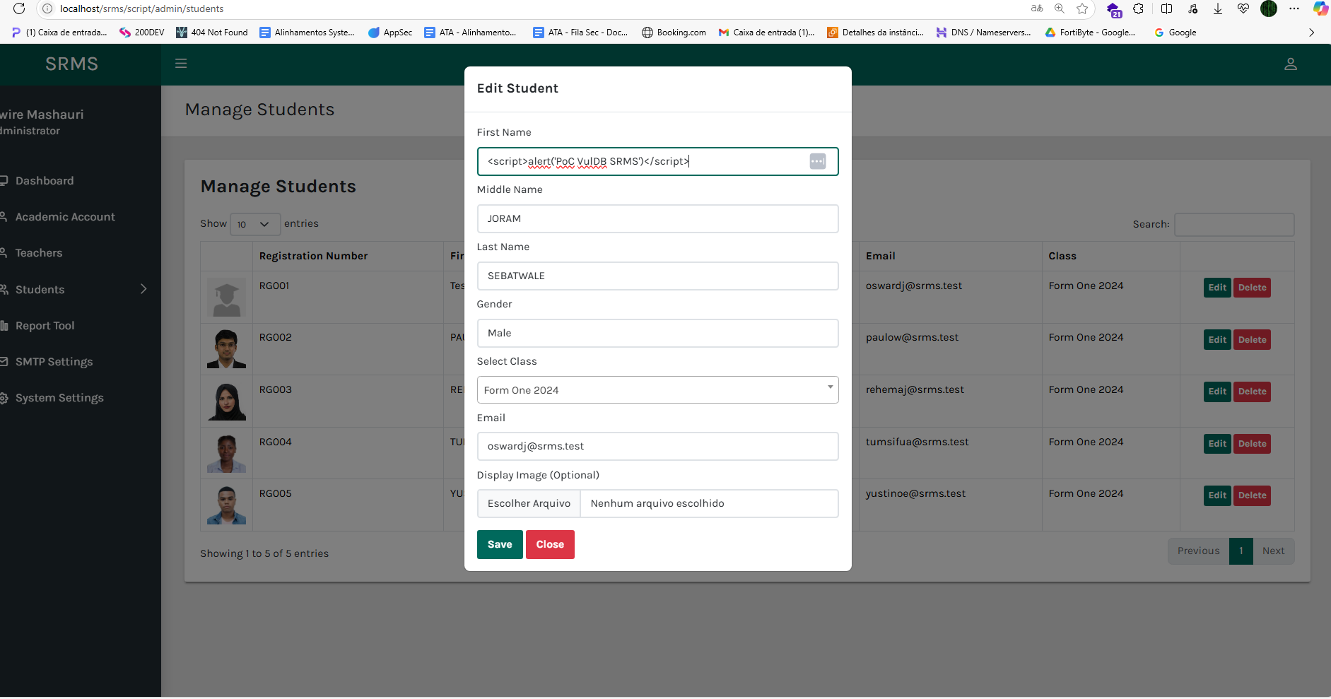Click Edit for student RG001

1217,288
